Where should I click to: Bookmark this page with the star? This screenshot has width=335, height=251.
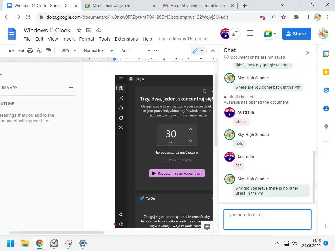[283, 17]
